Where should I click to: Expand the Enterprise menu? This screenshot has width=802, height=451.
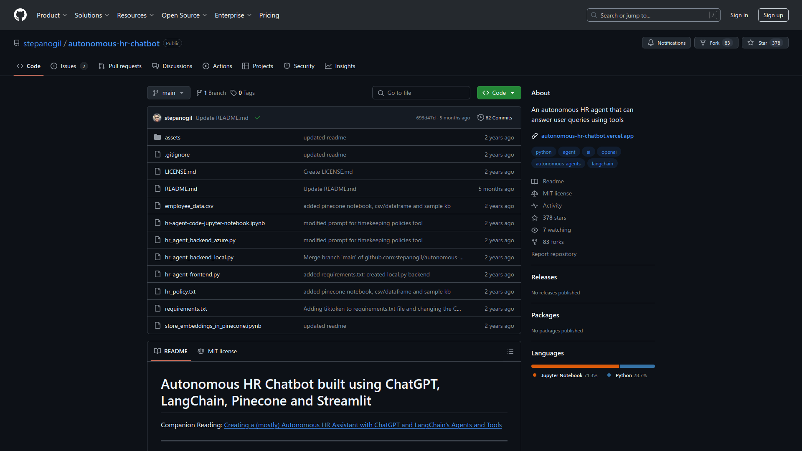233,15
